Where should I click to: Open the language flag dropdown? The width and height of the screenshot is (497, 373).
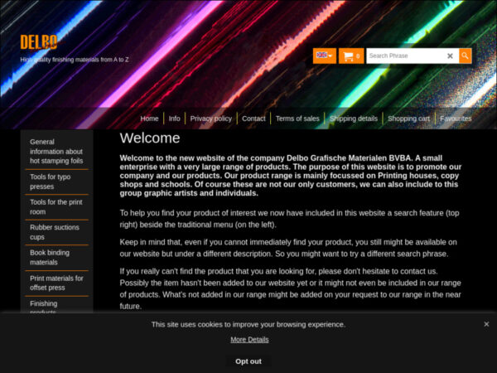[324, 56]
